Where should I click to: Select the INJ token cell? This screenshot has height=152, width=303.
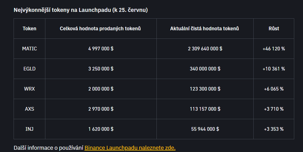click(x=29, y=129)
